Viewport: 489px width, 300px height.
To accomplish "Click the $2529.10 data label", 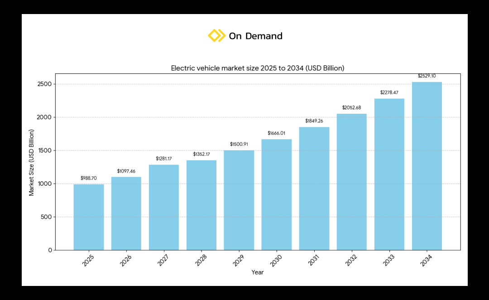I will point(427,76).
